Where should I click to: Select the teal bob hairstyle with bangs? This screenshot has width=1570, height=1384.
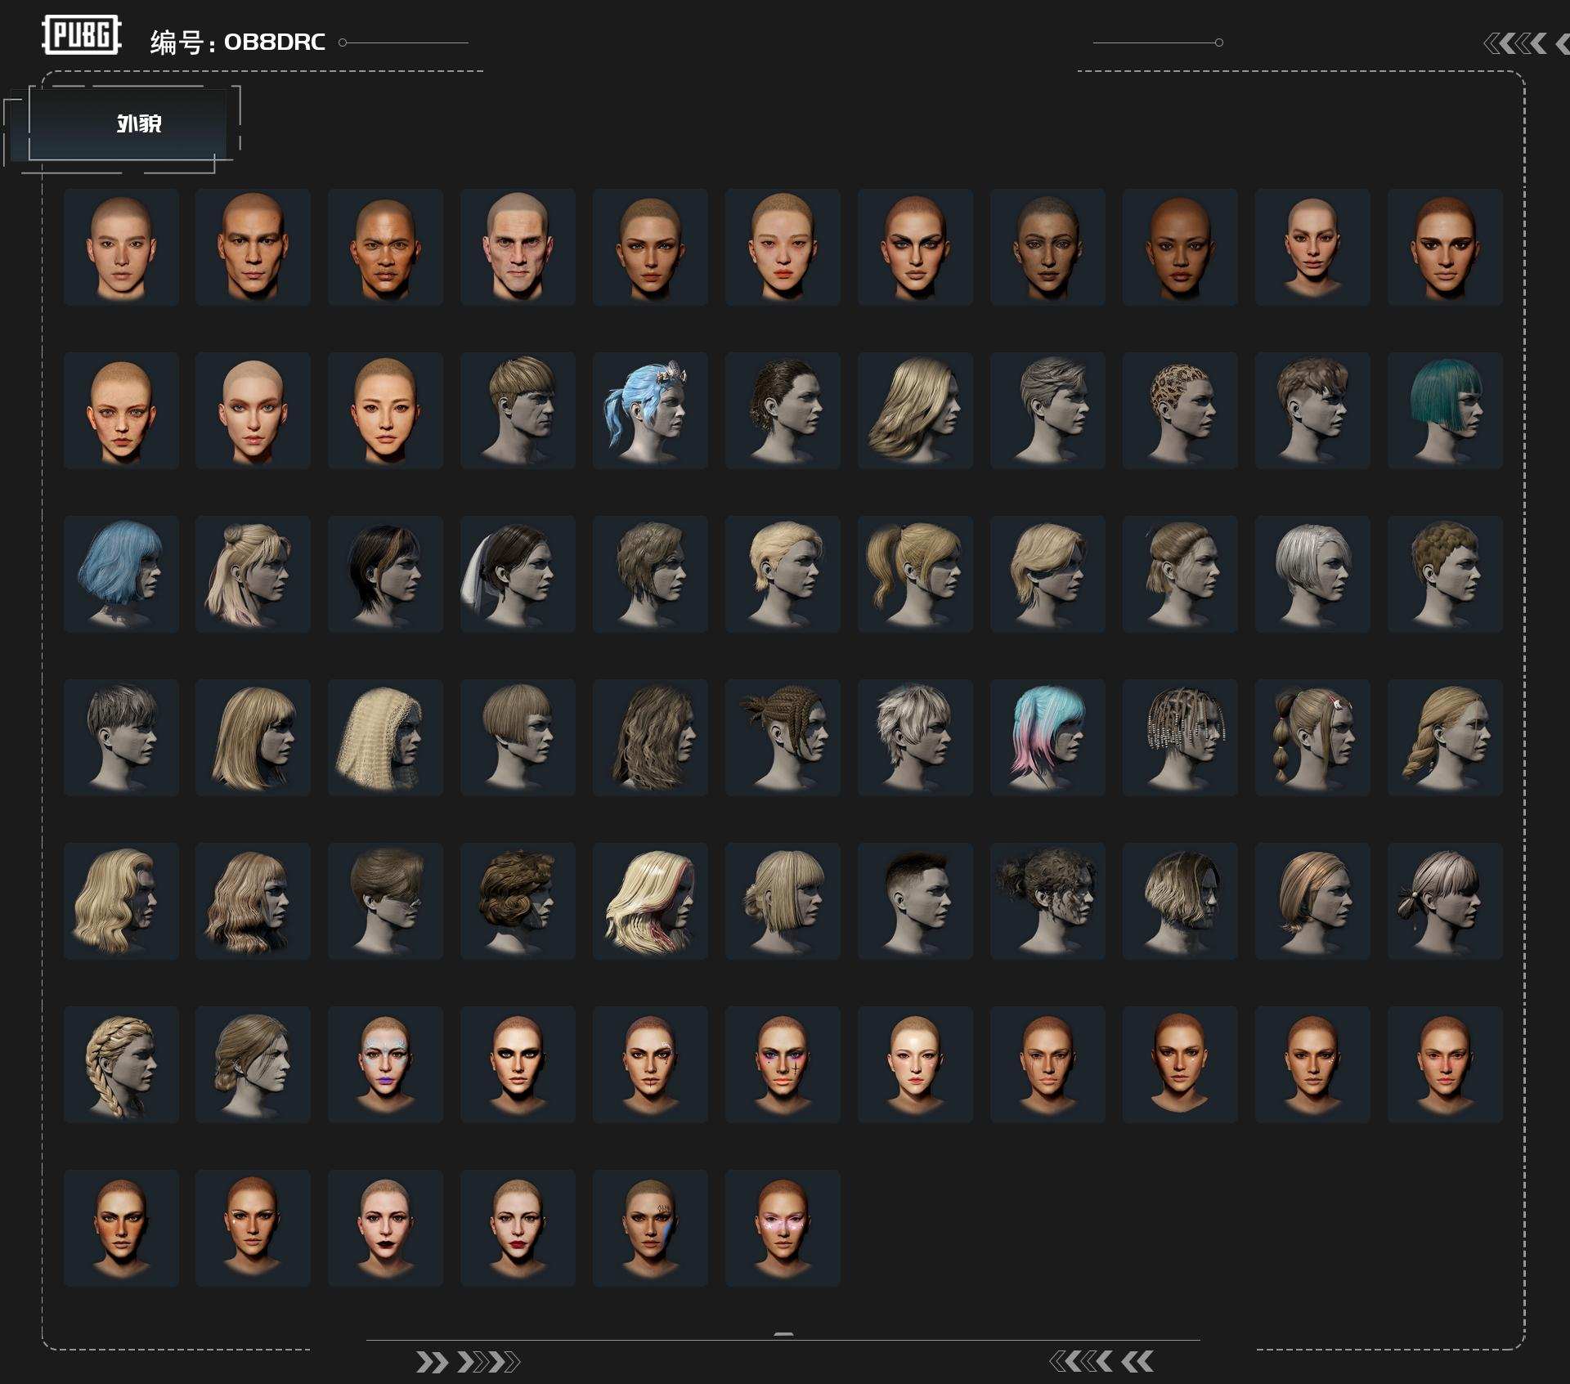pos(1444,410)
